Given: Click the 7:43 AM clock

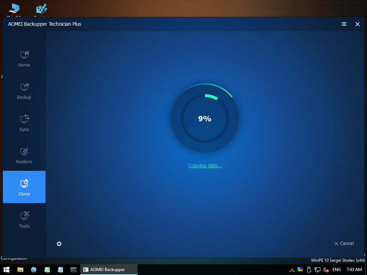Looking at the screenshot, I should 354,270.
